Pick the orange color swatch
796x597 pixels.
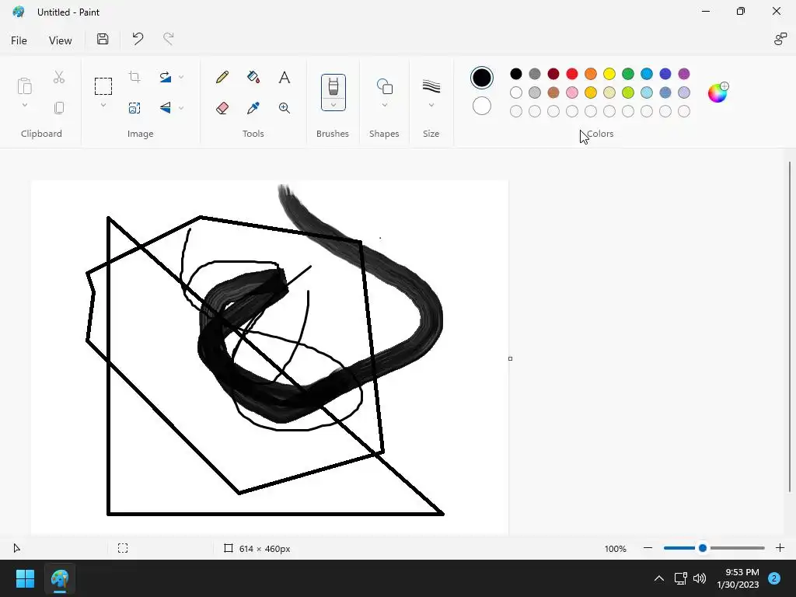591,74
